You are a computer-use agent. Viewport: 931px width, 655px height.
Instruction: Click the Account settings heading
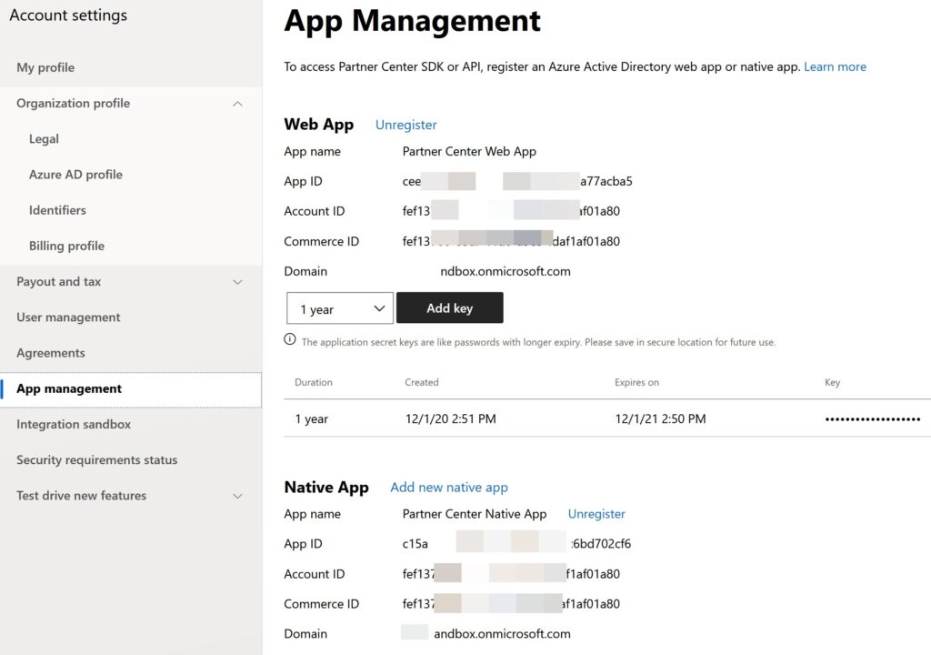tap(68, 15)
